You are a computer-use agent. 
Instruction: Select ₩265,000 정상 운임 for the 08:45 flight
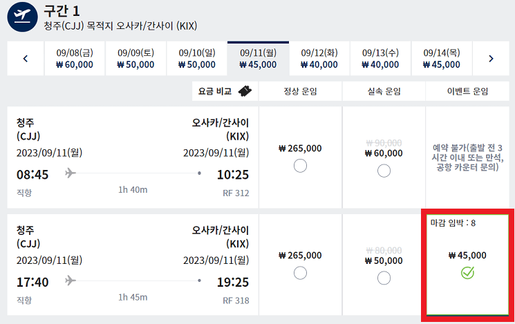[300, 166]
